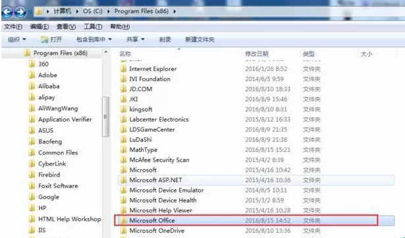405x238 pixels.
Task: Open the 共享 dropdown
Action: click(136, 39)
